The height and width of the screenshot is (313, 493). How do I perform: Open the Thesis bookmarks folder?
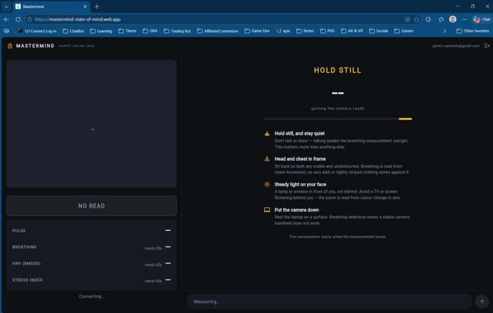127,31
